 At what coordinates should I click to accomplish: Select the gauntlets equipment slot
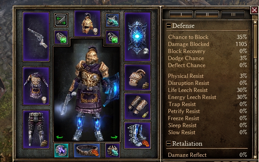point(137,106)
